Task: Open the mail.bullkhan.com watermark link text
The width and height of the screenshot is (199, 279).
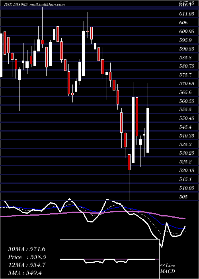Action: point(47,5)
